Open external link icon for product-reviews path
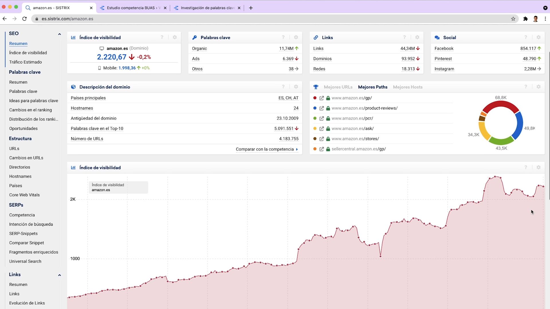550x309 pixels. pos(322,108)
